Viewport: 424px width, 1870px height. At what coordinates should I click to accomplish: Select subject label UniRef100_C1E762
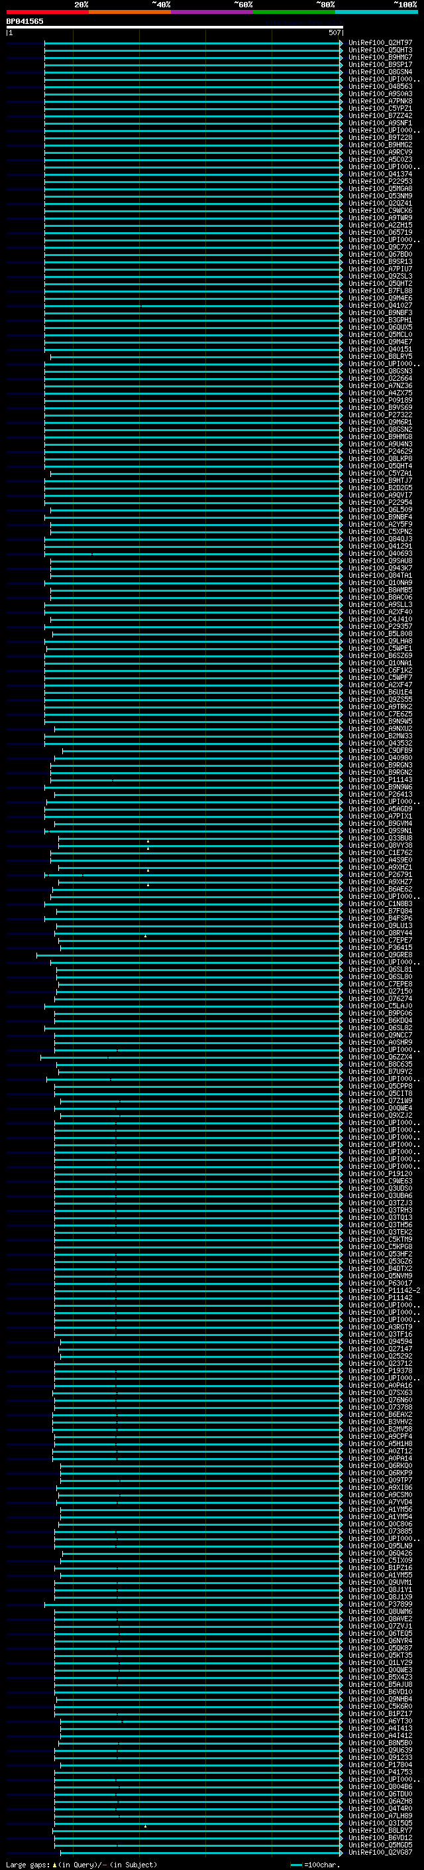click(x=380, y=853)
